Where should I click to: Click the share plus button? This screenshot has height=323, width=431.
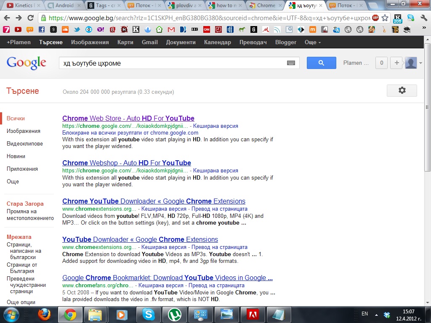(x=396, y=63)
